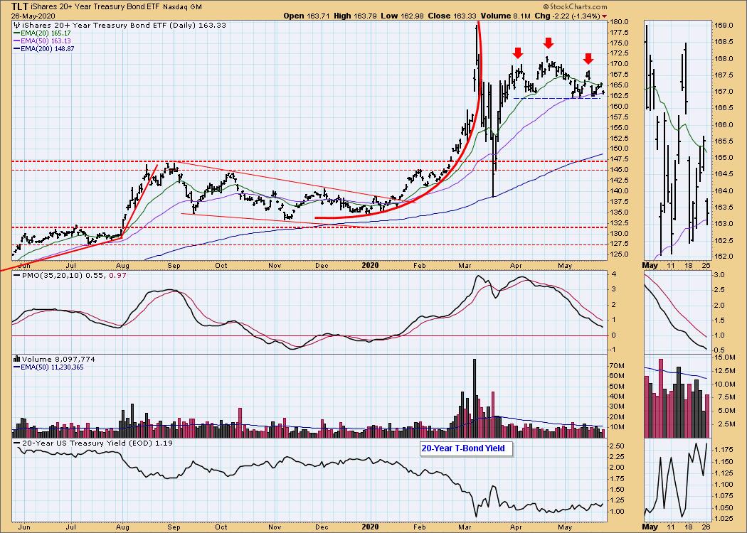Click the StockCharts.com copyright label

click(x=576, y=6)
